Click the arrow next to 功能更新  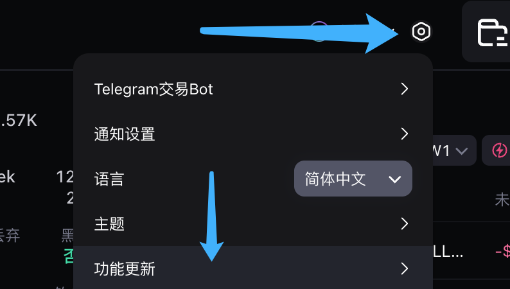coord(404,268)
